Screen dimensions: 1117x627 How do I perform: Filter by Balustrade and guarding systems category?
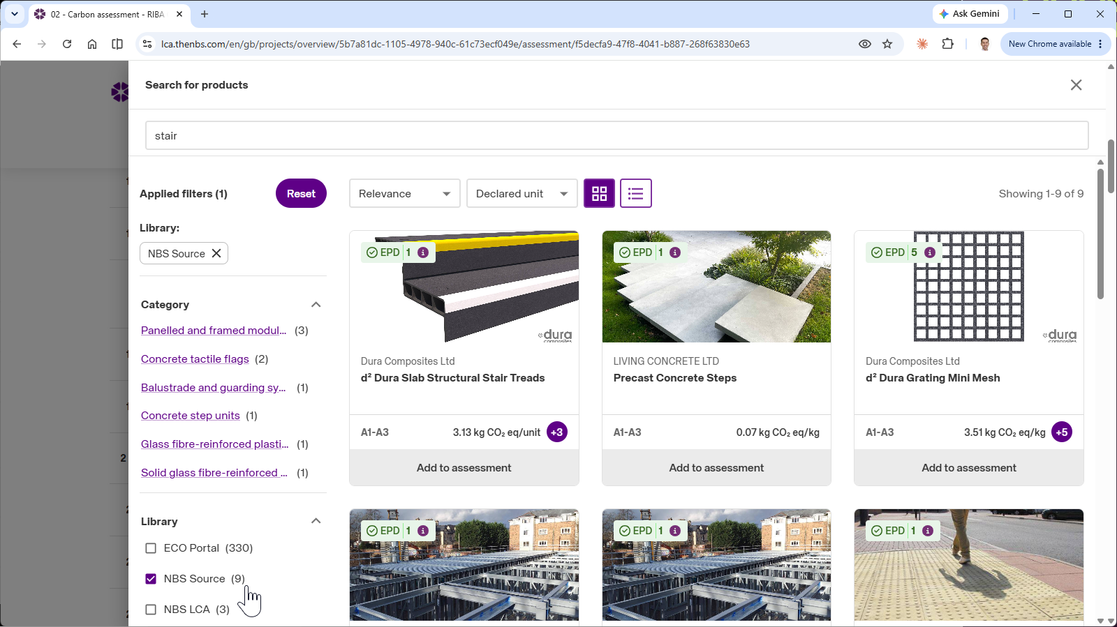[214, 388]
